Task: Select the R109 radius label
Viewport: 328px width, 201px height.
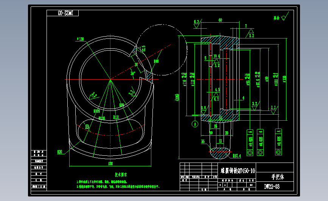Action: coord(97,111)
